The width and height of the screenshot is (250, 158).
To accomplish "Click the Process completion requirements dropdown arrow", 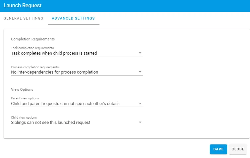I will 140,72.
